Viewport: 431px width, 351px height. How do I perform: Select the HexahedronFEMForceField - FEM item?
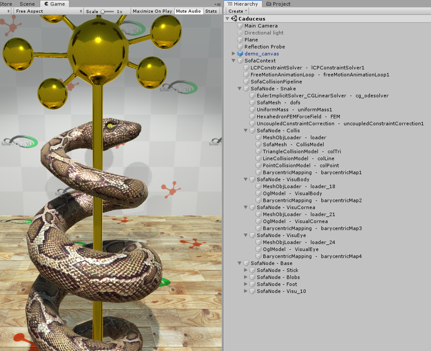[x=299, y=117]
